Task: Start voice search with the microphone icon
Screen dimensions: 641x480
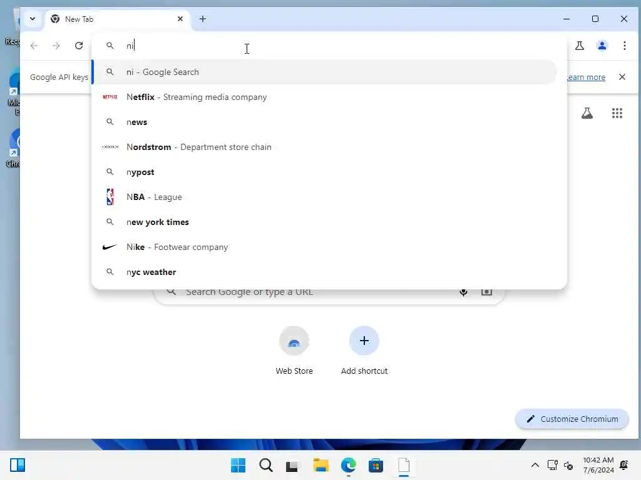Action: 463,292
